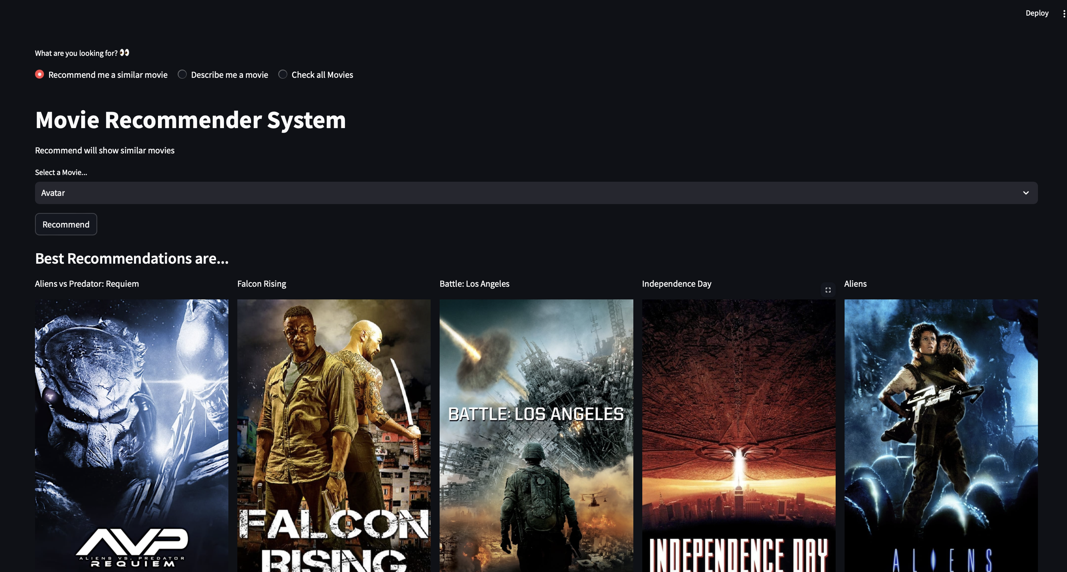Select the 'Describe me a movie' option
Screen dimensions: 1067x572
(182, 74)
